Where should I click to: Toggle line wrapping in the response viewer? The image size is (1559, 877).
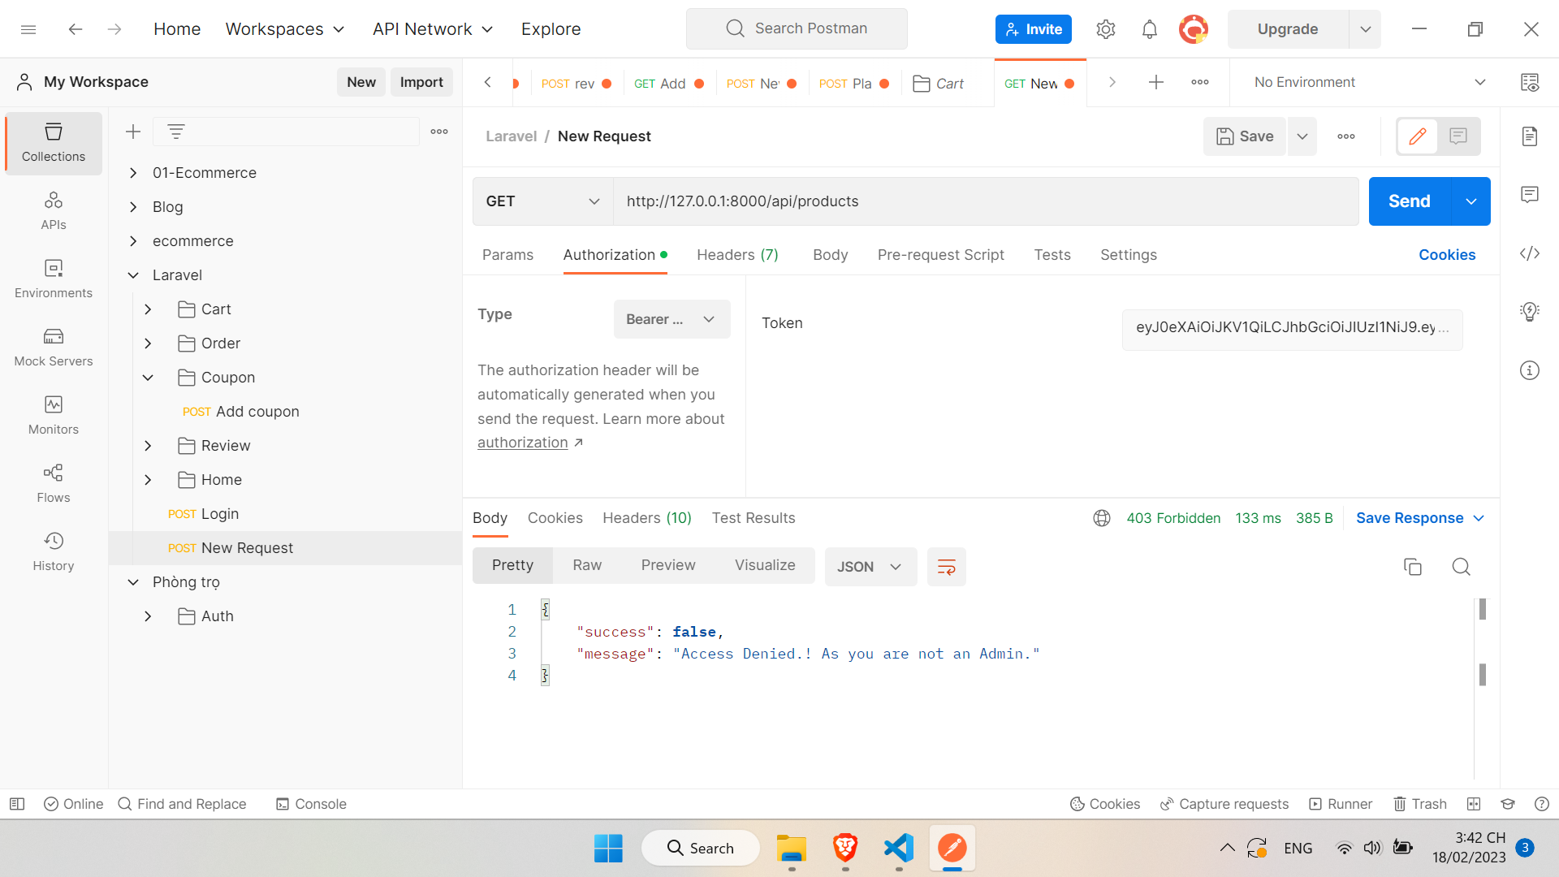pyautogui.click(x=946, y=567)
